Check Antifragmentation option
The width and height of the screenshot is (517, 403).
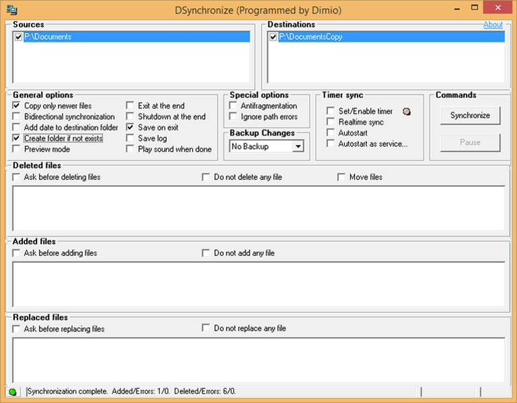click(x=233, y=105)
